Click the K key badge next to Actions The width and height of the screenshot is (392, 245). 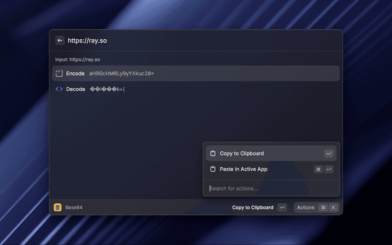click(x=334, y=208)
